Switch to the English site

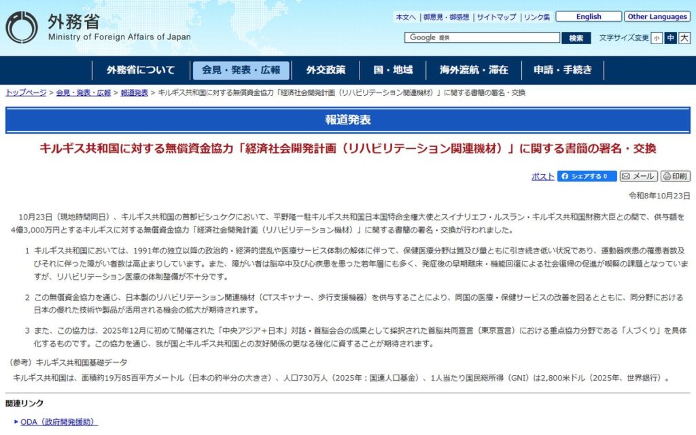point(589,17)
